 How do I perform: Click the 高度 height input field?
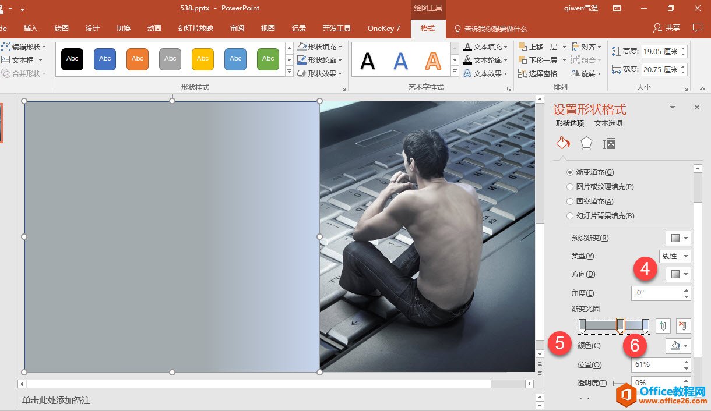(659, 52)
